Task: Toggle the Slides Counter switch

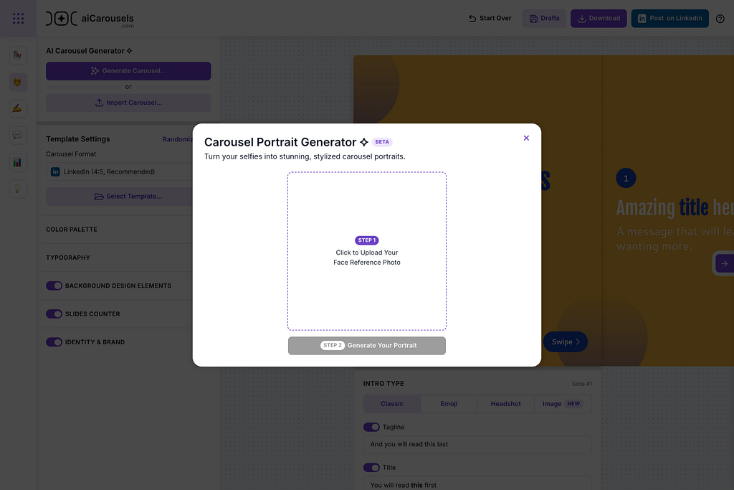Action: coord(54,314)
